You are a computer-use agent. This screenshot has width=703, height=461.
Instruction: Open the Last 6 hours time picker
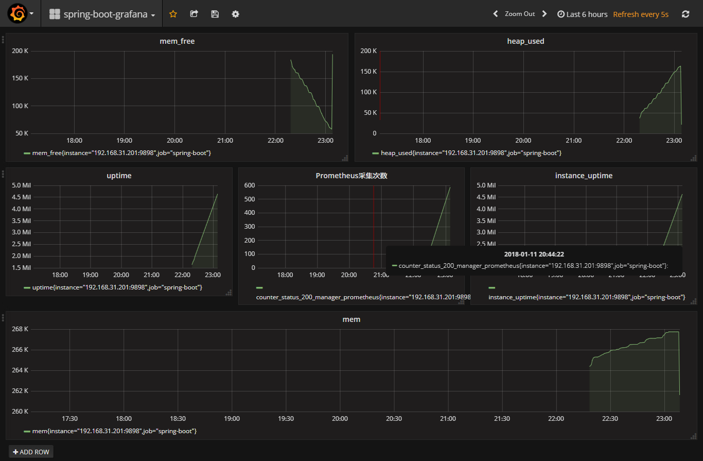[582, 14]
